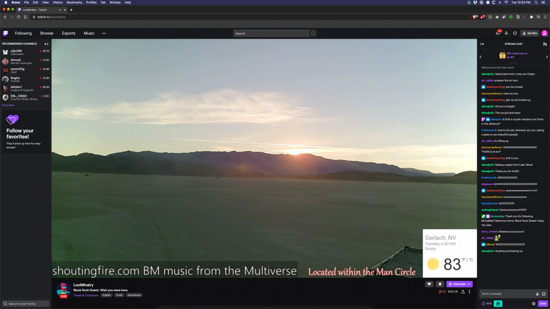Click the heart follow button below video
This screenshot has width=550, height=309.
429,284
